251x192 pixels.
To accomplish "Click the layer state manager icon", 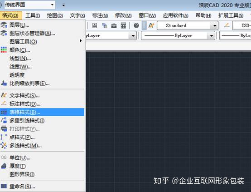I will click(x=4, y=33).
